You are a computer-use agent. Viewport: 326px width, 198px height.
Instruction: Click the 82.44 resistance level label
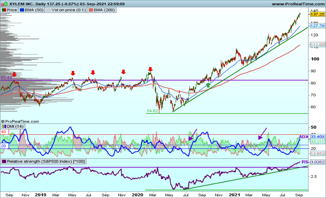6,78
